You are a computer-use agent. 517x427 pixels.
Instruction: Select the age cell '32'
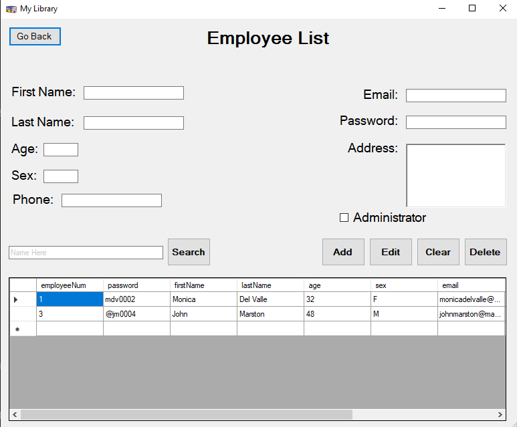(x=337, y=299)
